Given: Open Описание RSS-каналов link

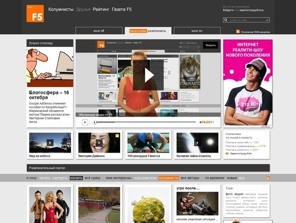Looking at the screenshot, I should [x=255, y=32].
